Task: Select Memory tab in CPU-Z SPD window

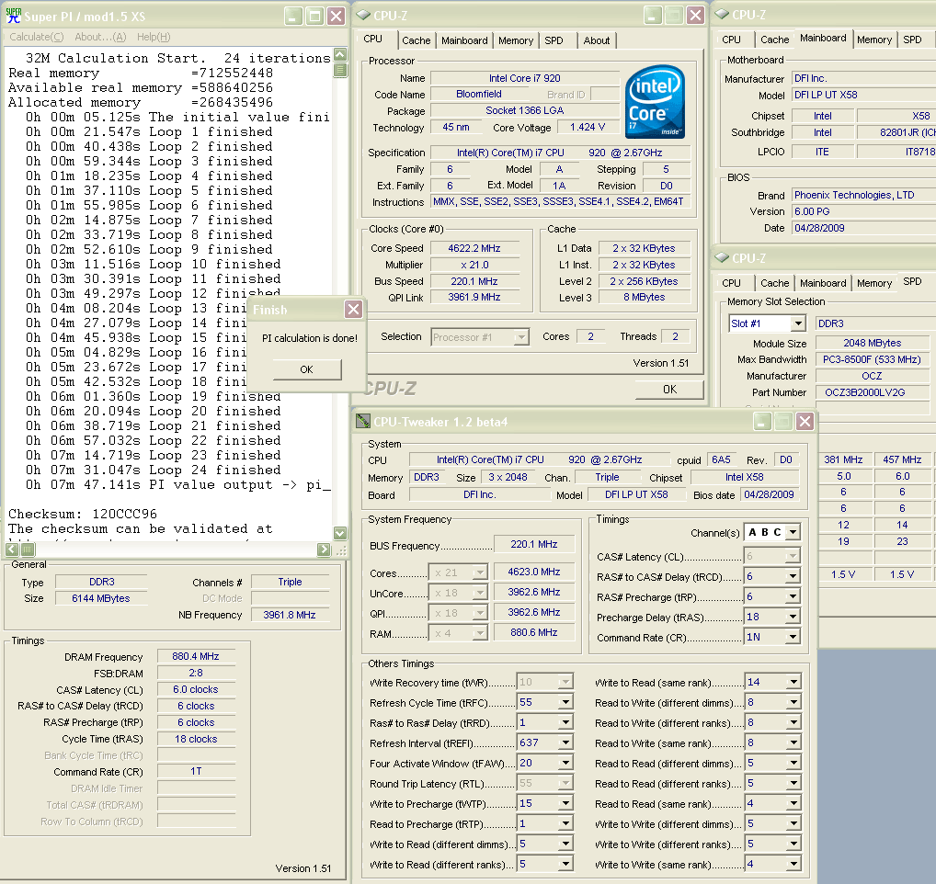Action: (x=873, y=283)
